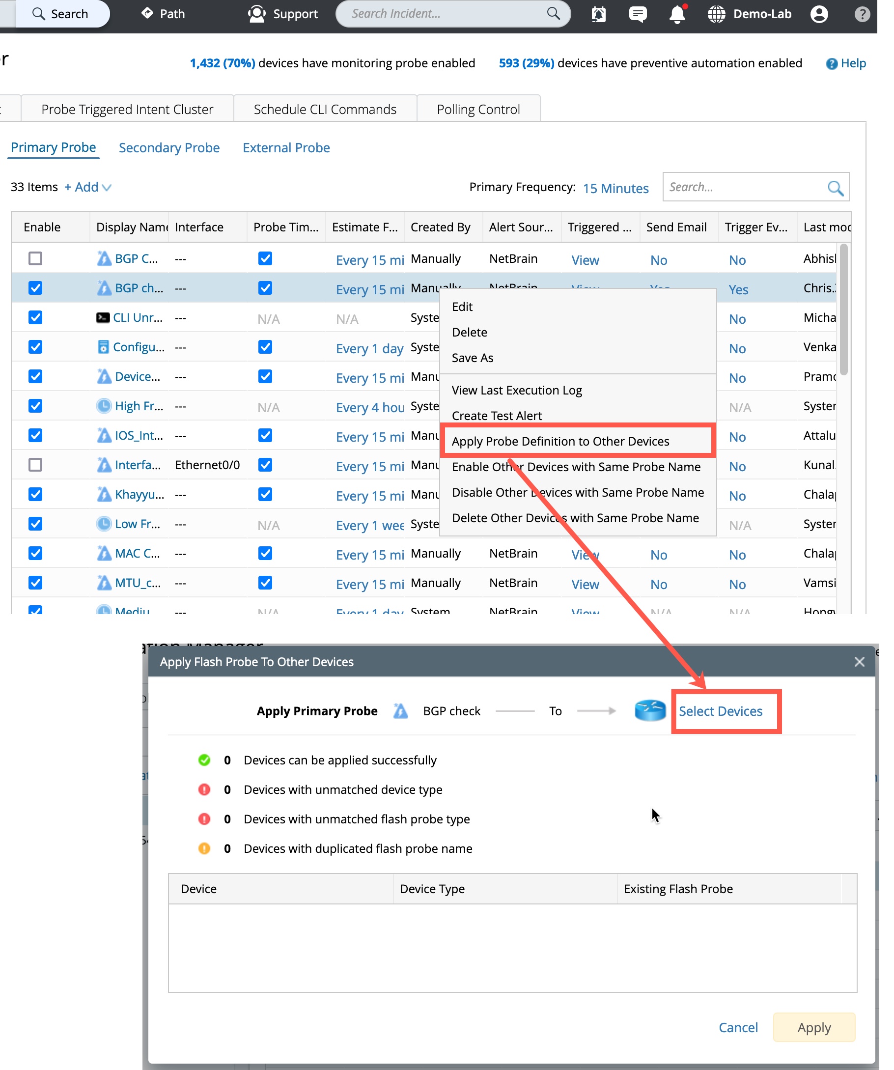Click the Select Devices link
Viewport: 894px width, 1070px height.
(720, 711)
